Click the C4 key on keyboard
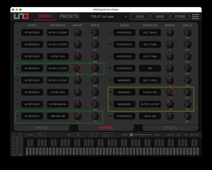 pyautogui.click(x=121, y=151)
